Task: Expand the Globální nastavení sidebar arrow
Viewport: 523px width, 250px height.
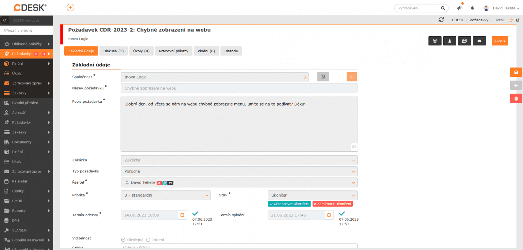Action: [49, 240]
